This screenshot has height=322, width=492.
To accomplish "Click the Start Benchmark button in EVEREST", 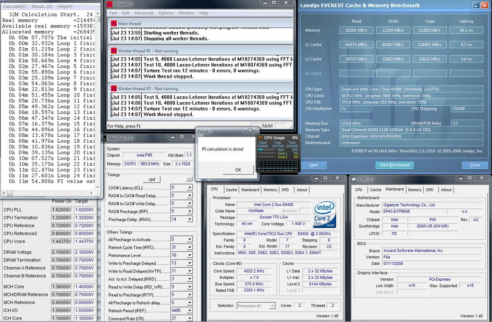I will click(x=394, y=165).
